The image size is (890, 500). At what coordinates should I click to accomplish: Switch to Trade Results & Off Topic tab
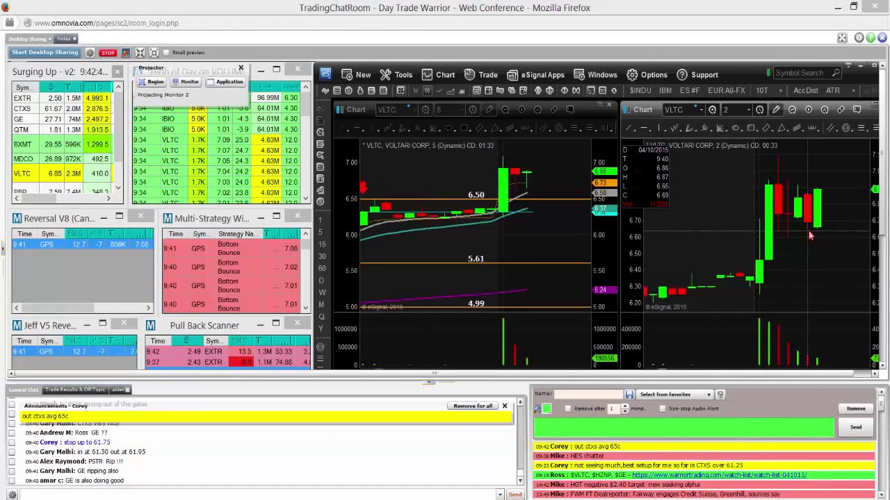click(x=75, y=390)
